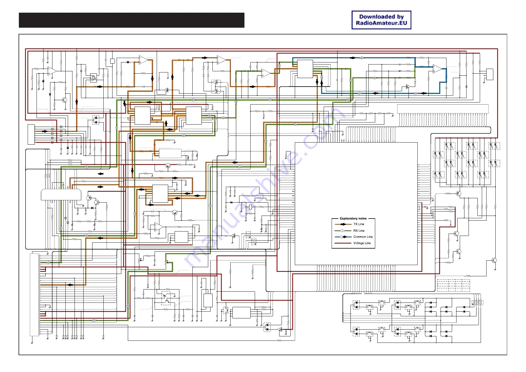Image resolution: width=526 pixels, height=372 pixels.
Task: Click the "TX Line" legend label
Action: (x=359, y=224)
